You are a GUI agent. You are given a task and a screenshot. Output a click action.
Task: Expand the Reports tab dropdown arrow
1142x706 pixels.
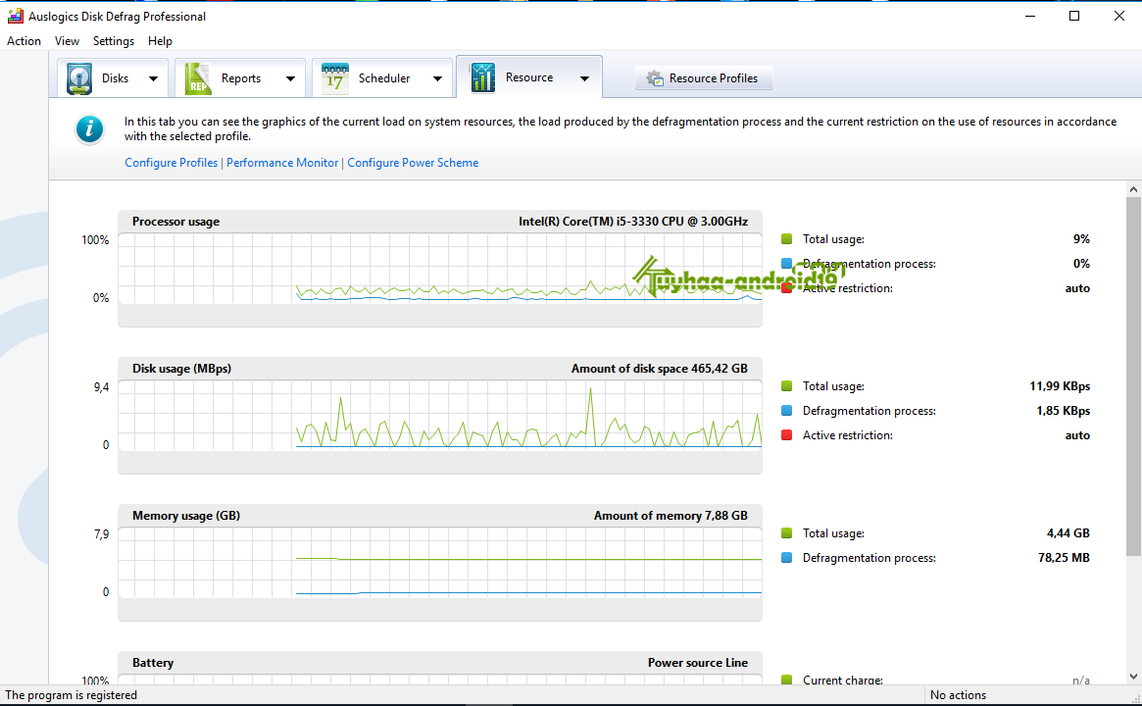pos(290,78)
